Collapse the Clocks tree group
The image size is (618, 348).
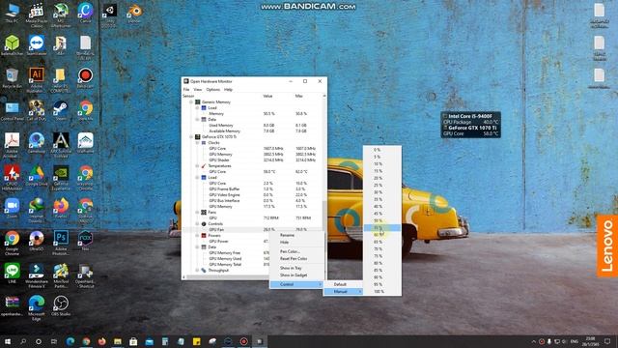[x=197, y=142]
